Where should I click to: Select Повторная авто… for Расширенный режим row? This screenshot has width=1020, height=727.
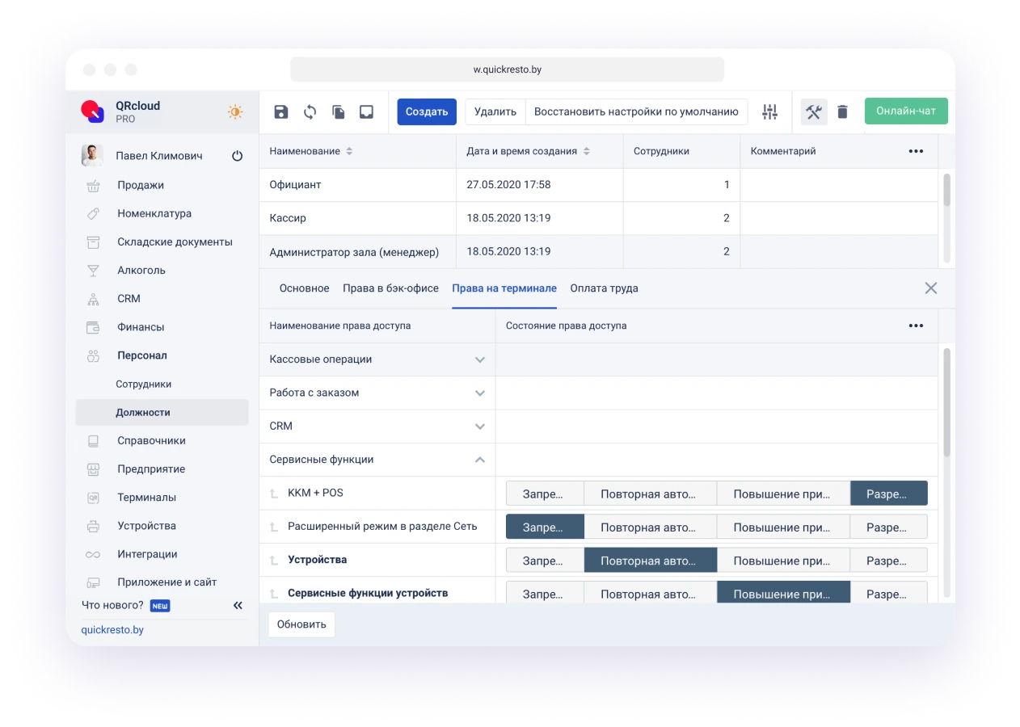point(649,527)
